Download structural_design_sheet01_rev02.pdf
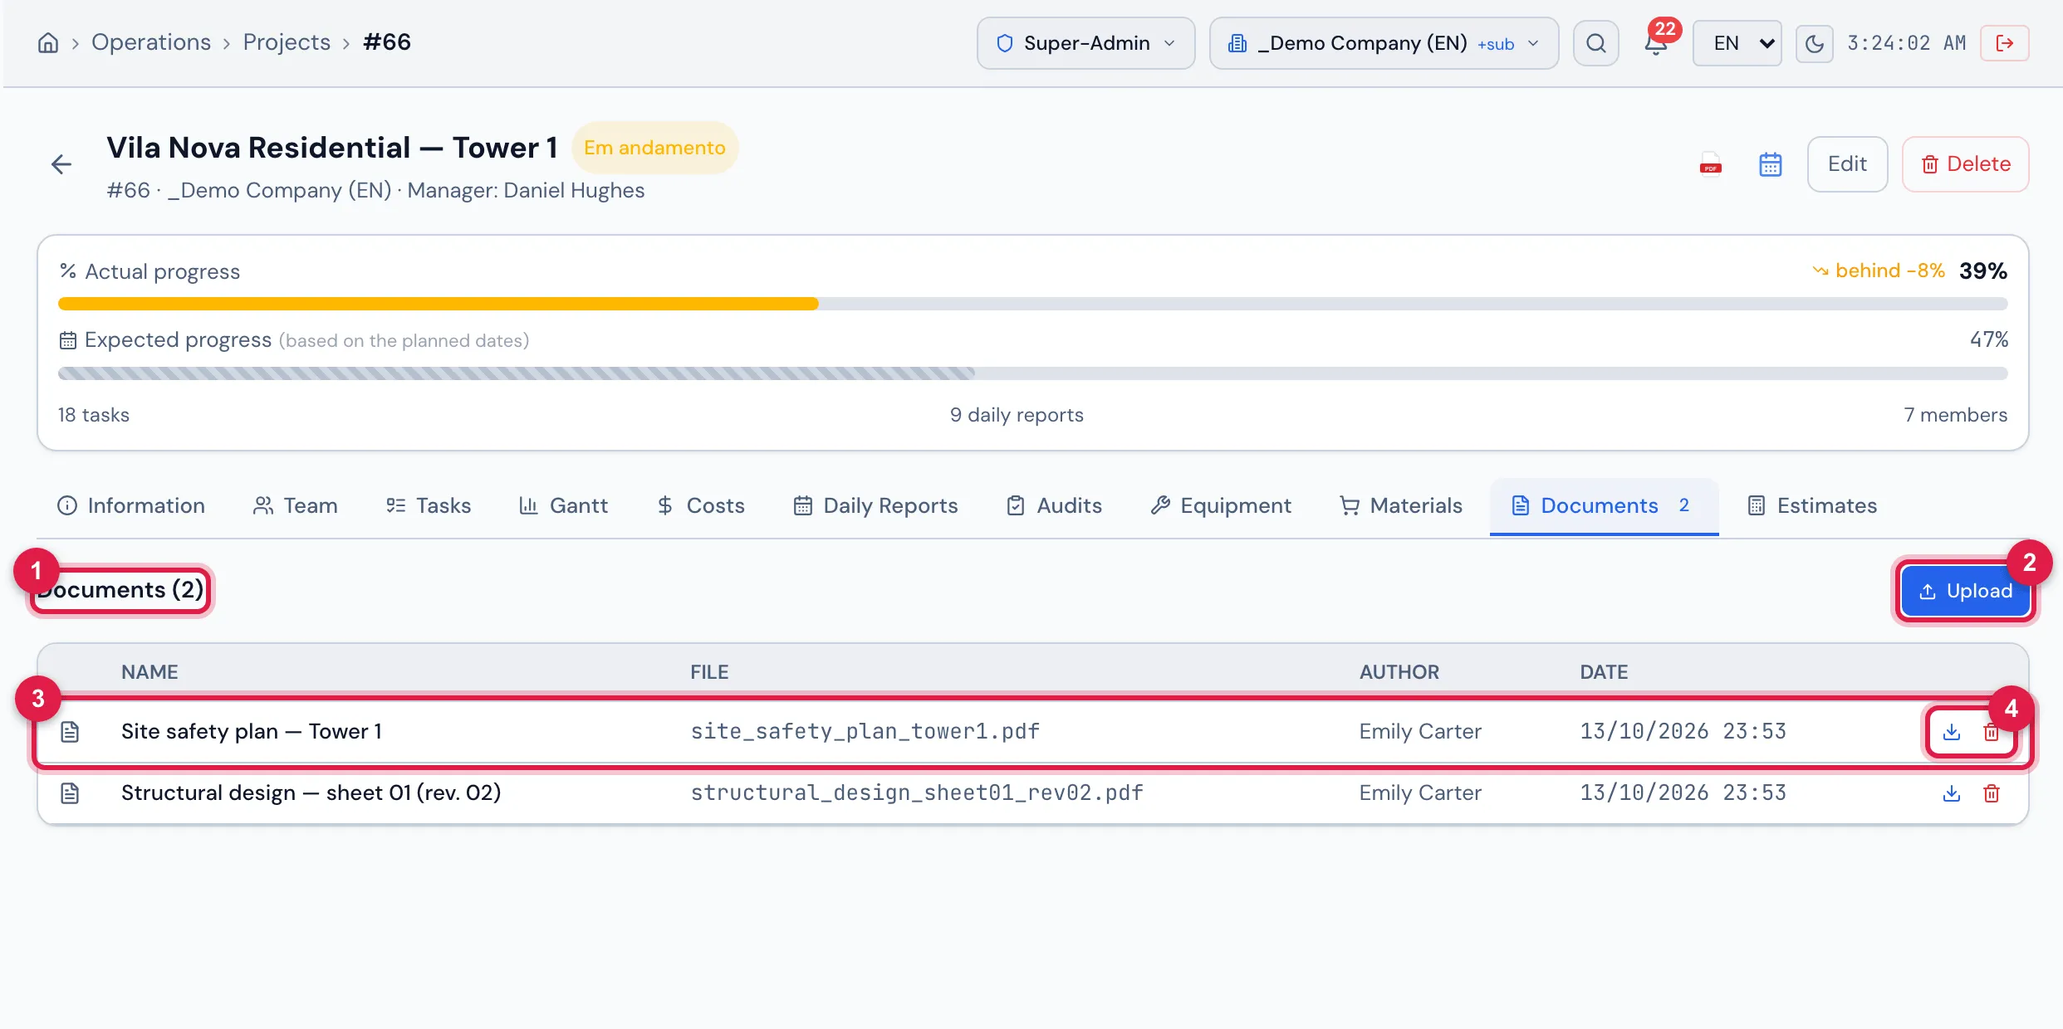Image resolution: width=2063 pixels, height=1029 pixels. 1952,793
